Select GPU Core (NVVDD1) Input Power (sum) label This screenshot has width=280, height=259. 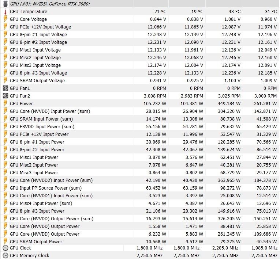51,195
